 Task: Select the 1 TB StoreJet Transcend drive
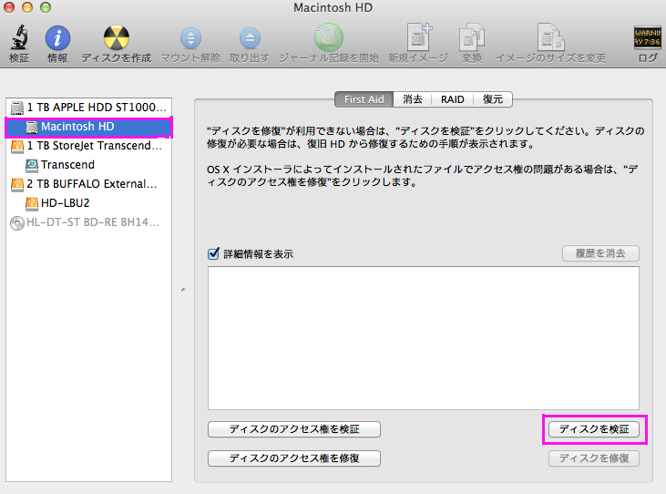(x=88, y=146)
